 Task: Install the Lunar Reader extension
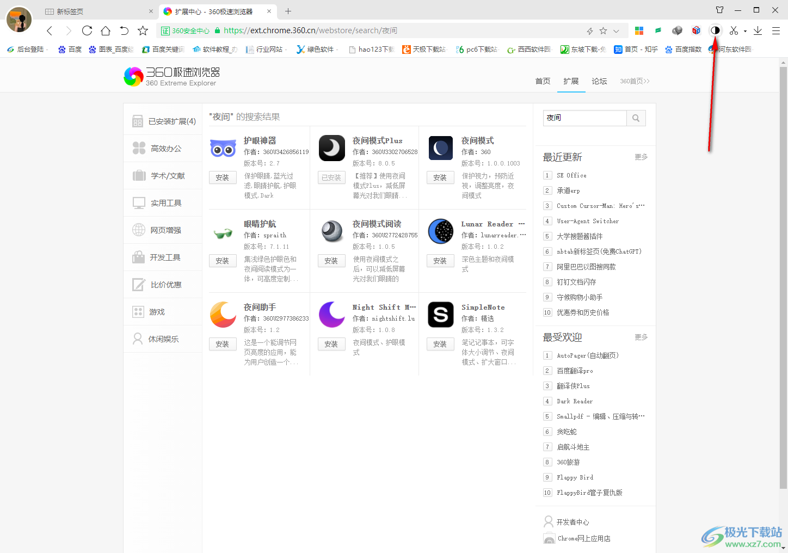(440, 261)
